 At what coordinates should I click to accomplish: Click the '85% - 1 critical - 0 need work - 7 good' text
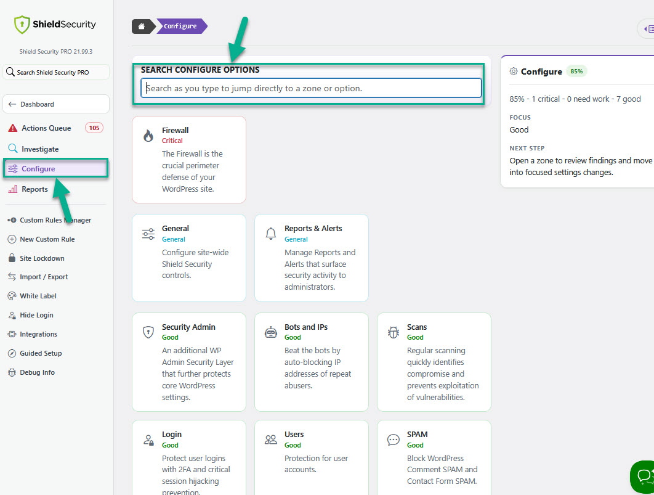[x=575, y=99]
